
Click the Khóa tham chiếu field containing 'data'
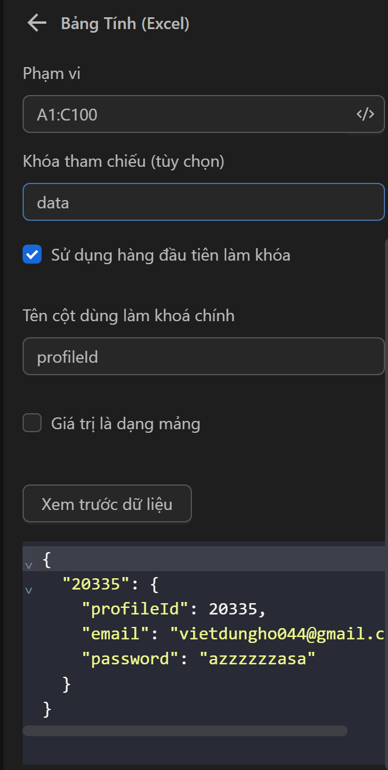203,202
